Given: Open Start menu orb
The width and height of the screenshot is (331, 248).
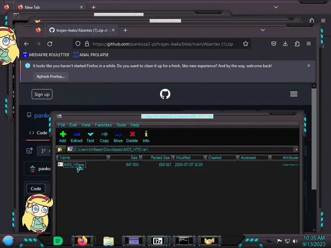Looking at the screenshot, I should 8,241.
